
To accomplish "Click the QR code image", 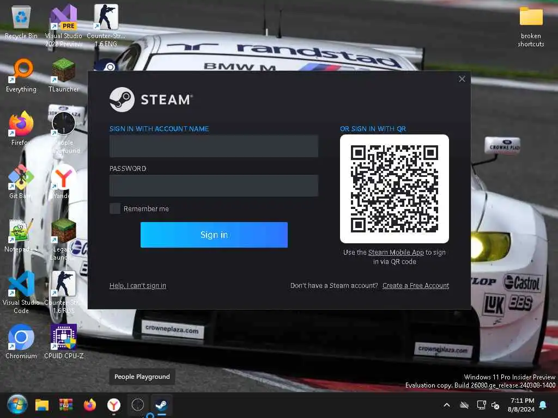I will 395,189.
